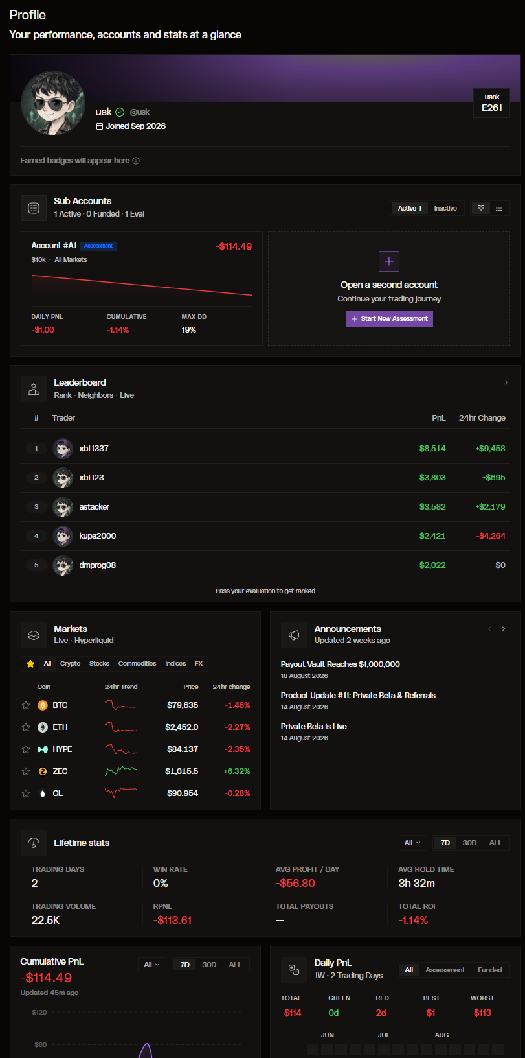Switch to the FX markets tab

pyautogui.click(x=199, y=664)
